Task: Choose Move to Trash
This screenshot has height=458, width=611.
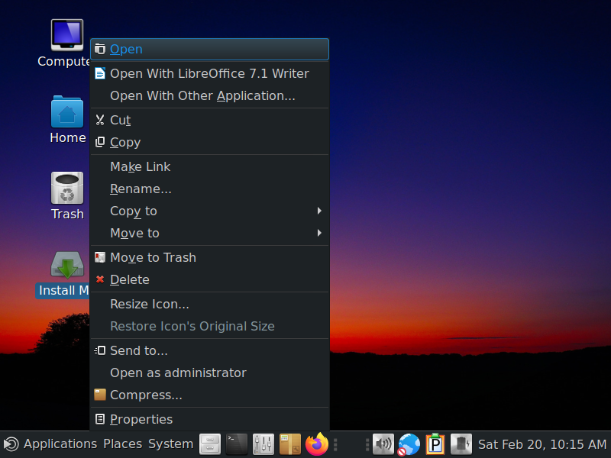Action: 209,257
